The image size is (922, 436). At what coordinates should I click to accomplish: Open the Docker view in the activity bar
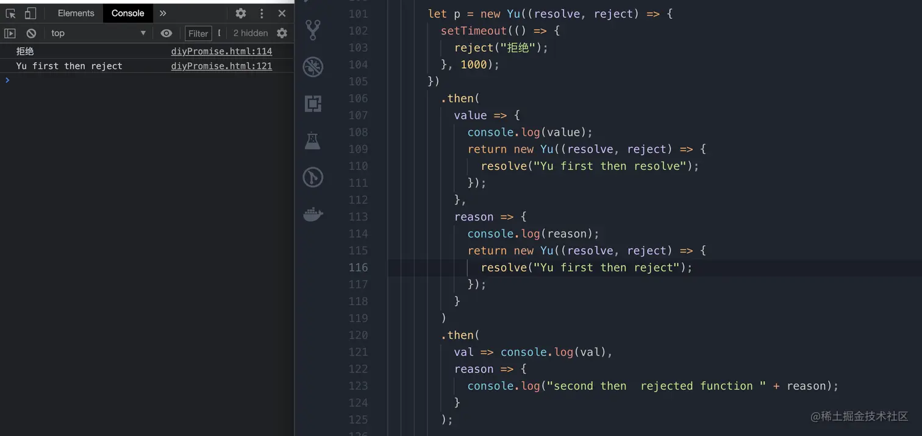pos(313,214)
